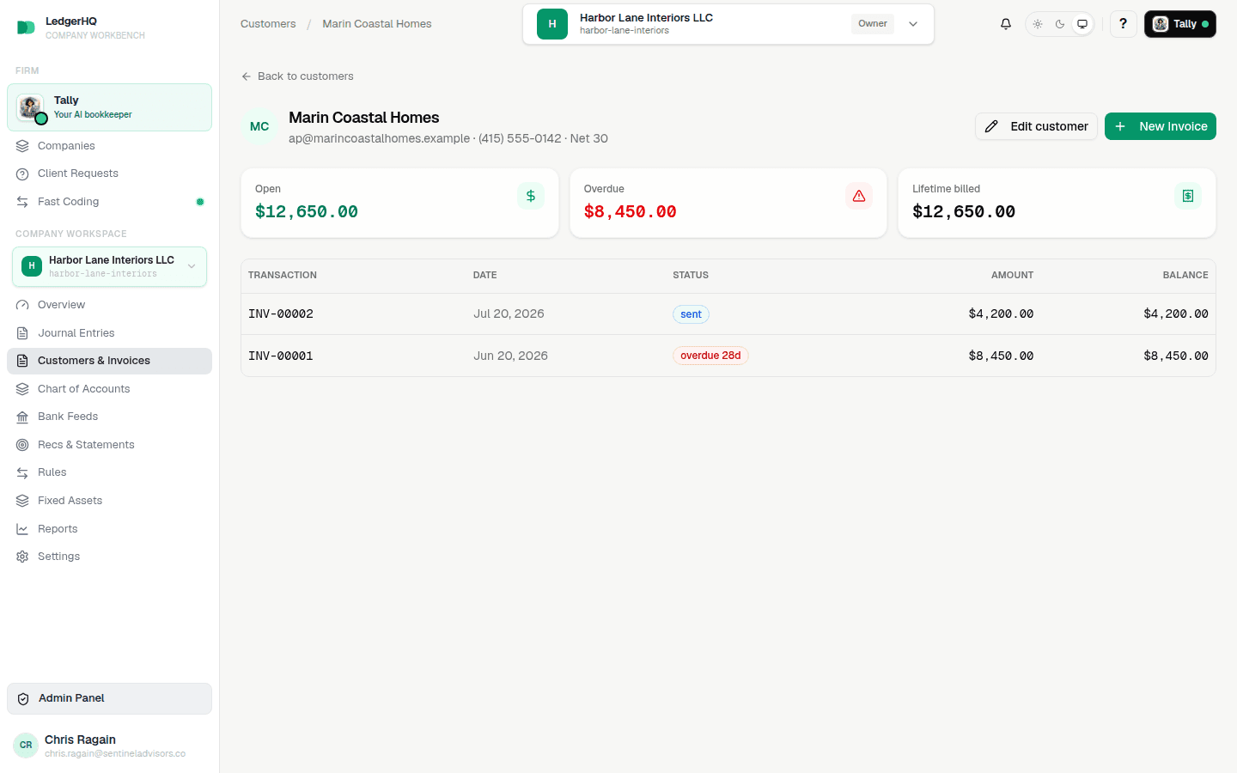Click Jul 20, 2026 date cell

(x=509, y=314)
